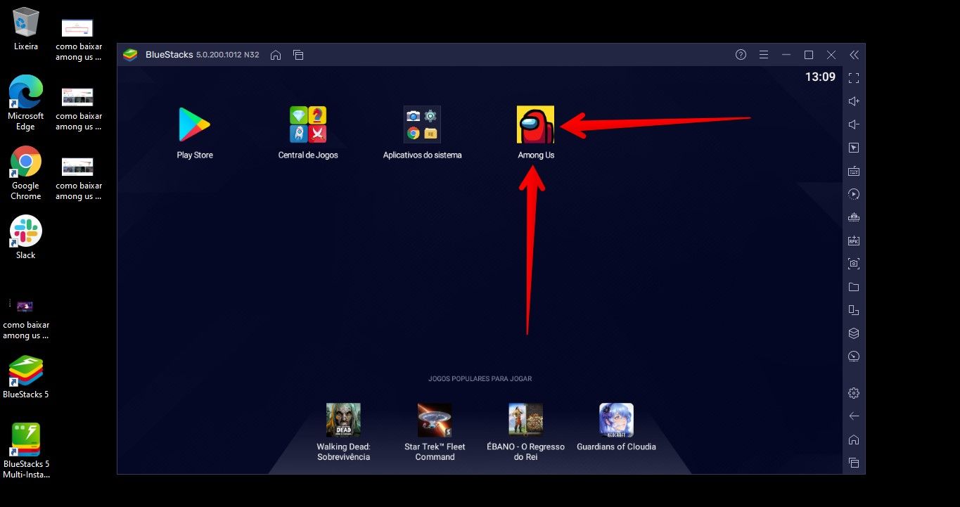960x507 pixels.
Task: Click the "ÉBANO - O Regresso do Rei" label
Action: (525, 451)
